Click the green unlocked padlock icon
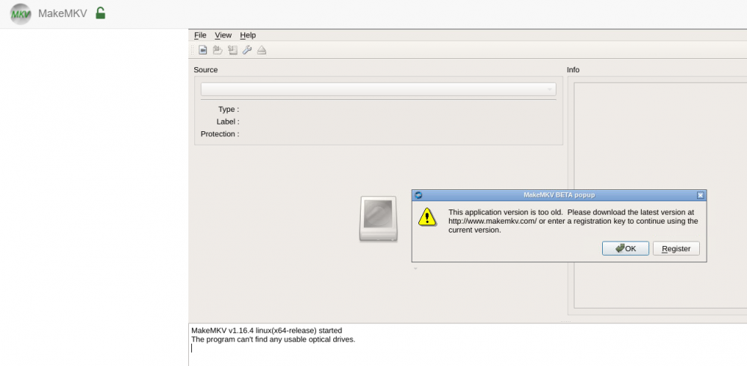 [x=100, y=13]
